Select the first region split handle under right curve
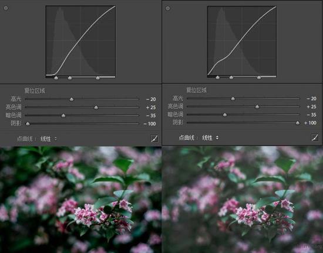This screenshot has width=323, height=253. click(x=217, y=77)
